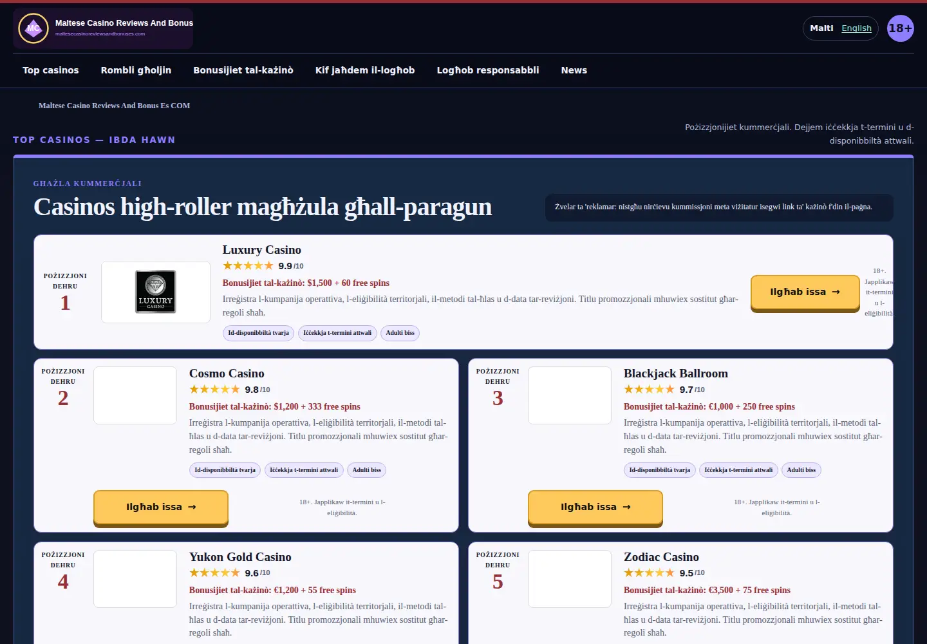This screenshot has height=644, width=927.
Task: Click Yukon Gold Casino's star rating
Action: 214,573
